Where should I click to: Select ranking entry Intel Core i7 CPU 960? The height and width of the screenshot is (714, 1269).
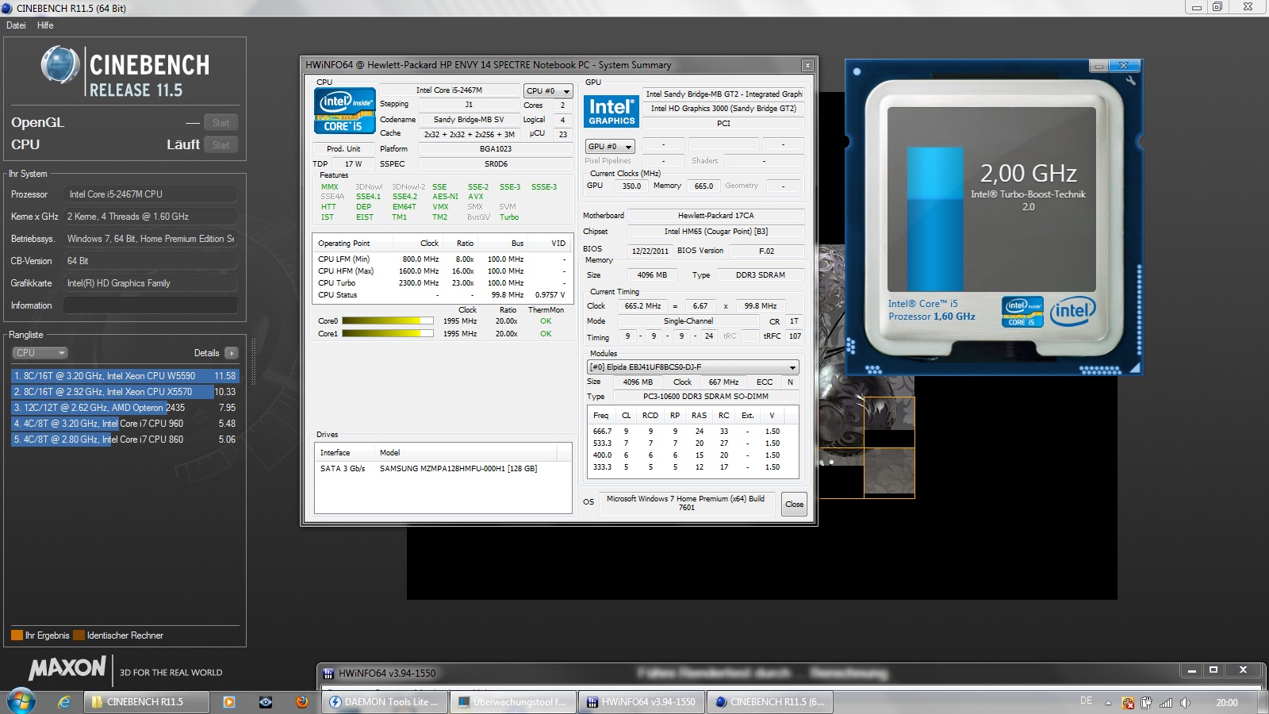click(125, 424)
